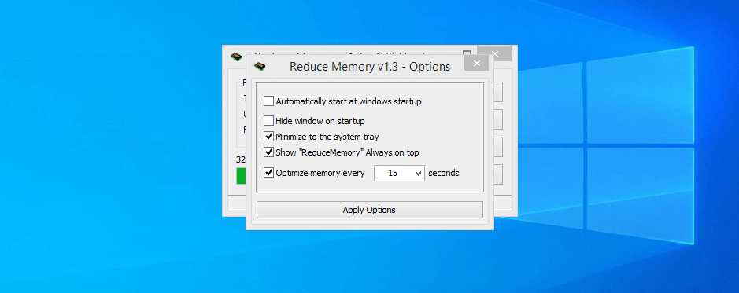Disable Show ReduceMemory Always on top

[x=268, y=152]
